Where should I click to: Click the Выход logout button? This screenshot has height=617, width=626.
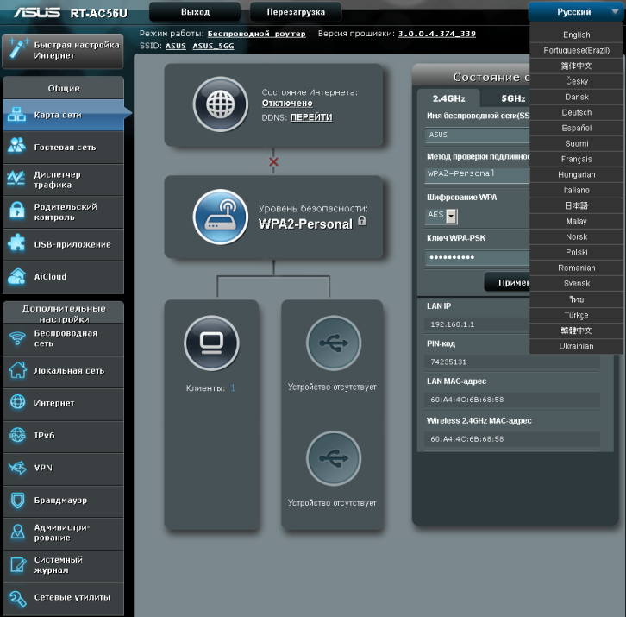[195, 13]
